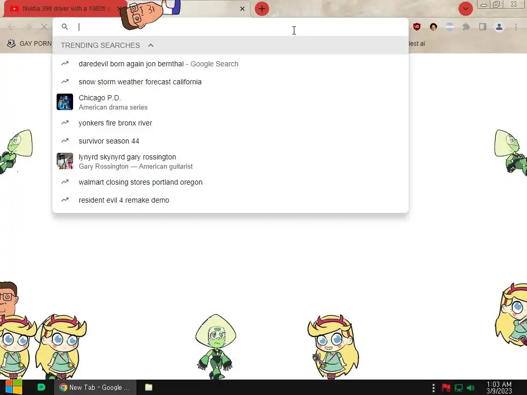The image size is (527, 395).
Task: Click the striped flag extension icon
Action: tap(450, 27)
